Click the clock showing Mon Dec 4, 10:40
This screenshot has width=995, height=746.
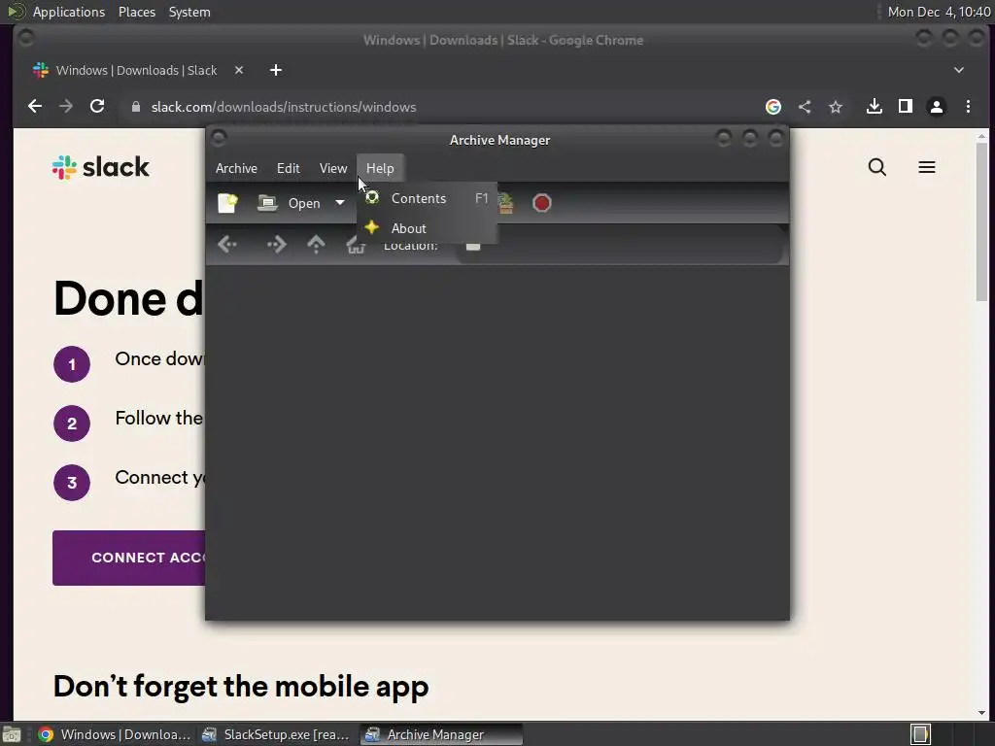click(939, 12)
